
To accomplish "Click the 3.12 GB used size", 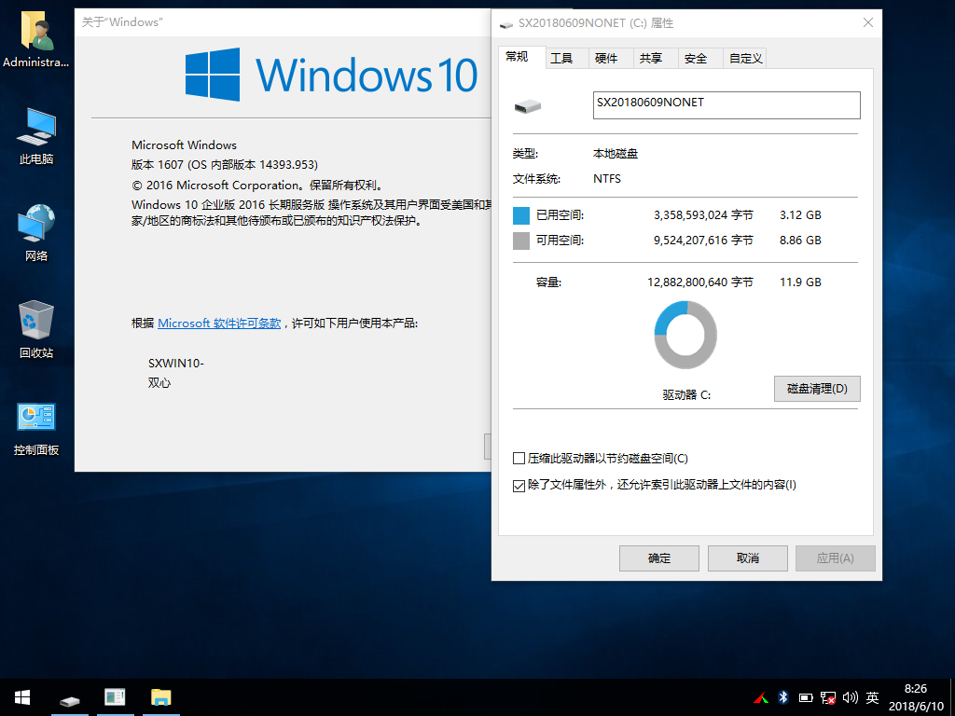I will 800,215.
